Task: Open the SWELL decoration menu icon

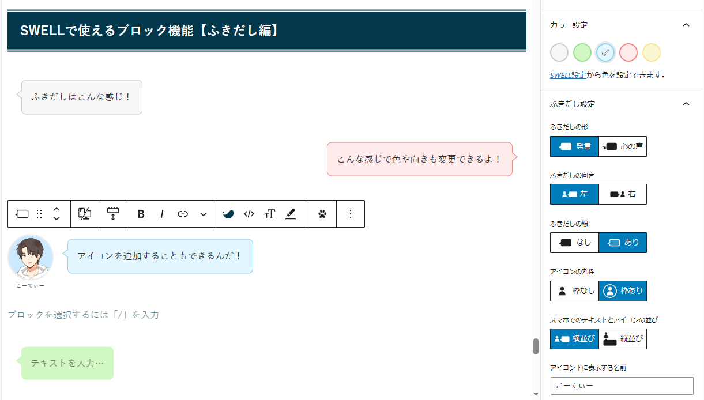Action: 228,214
